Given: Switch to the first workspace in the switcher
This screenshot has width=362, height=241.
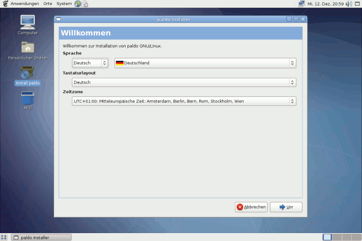Looking at the screenshot, I should pos(327,237).
